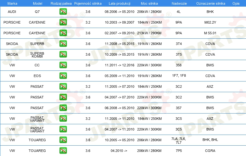Click production dates 10.2003 -> 09.2007
Screen dimensions: 246x156
120,22
